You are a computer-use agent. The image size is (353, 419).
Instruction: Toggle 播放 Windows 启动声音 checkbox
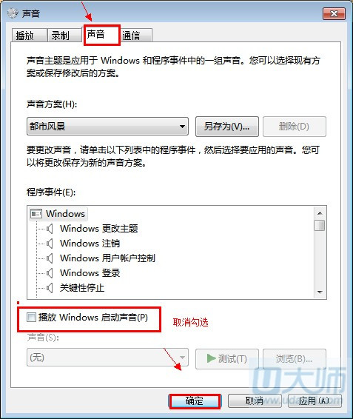pyautogui.click(x=31, y=318)
